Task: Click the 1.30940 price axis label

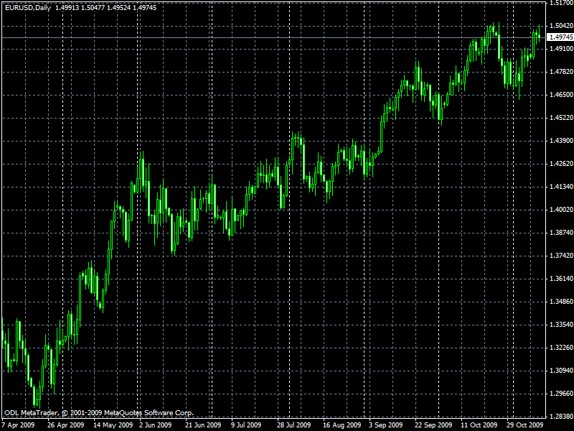Action: 561,371
